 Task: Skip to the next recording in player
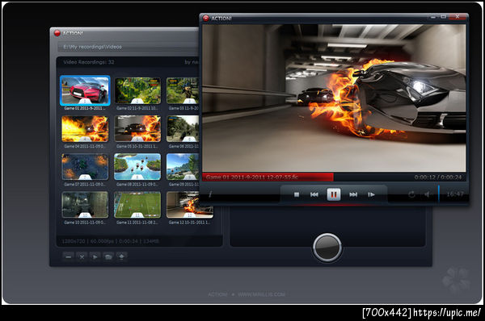coord(353,194)
